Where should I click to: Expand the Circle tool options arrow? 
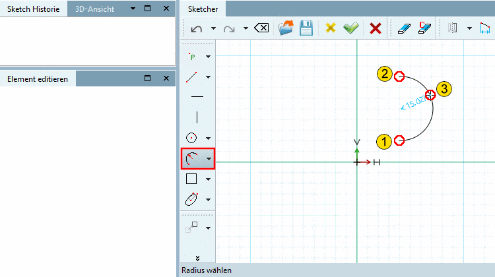[x=209, y=138]
